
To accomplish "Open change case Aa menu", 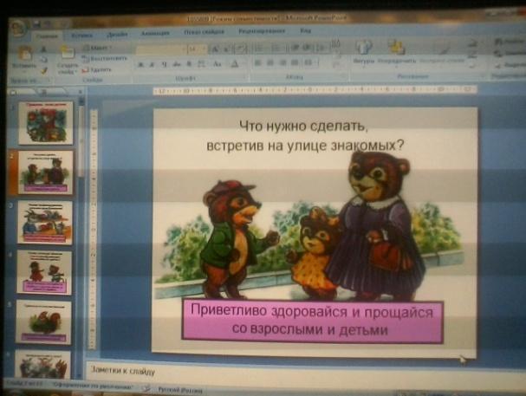I will tap(218, 64).
